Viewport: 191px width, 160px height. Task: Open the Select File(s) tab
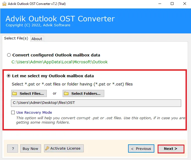point(16,38)
